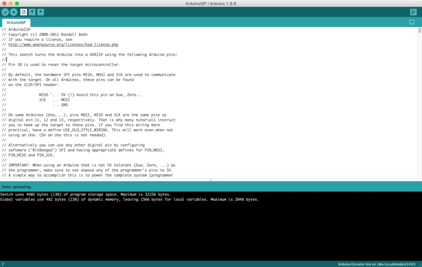
Task: Click the editor/console divider handle
Action: (x=211, y=180)
